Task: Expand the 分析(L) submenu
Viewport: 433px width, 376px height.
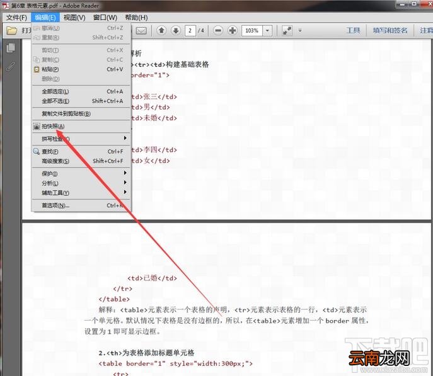Action: [x=81, y=183]
